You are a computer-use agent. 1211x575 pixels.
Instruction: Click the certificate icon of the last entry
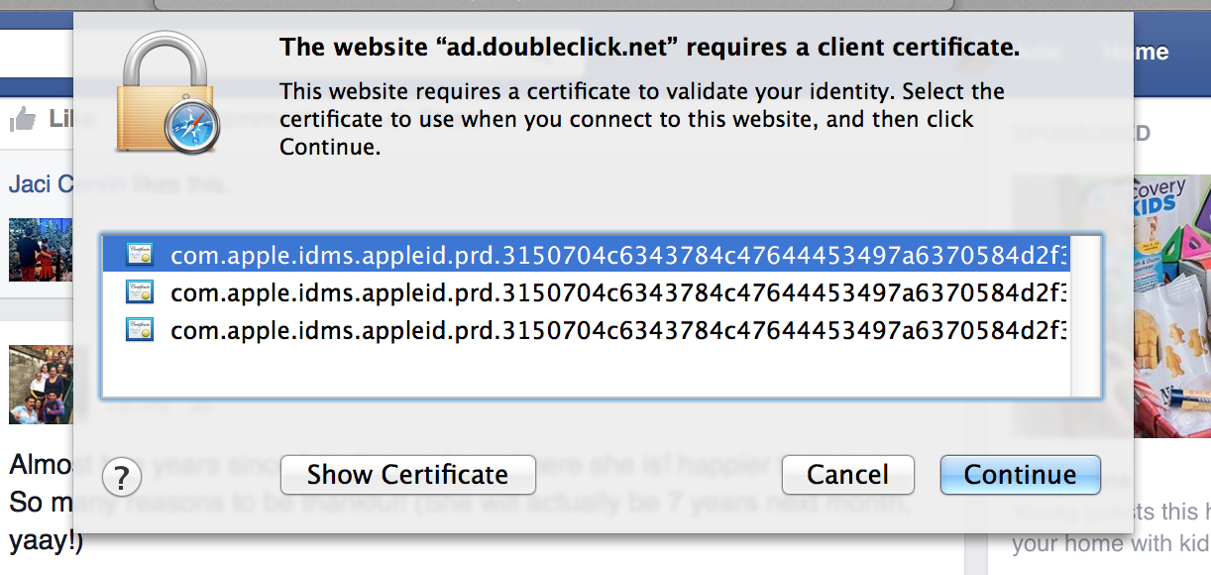pyautogui.click(x=139, y=329)
